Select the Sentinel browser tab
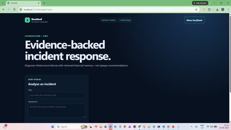 coord(23,3)
